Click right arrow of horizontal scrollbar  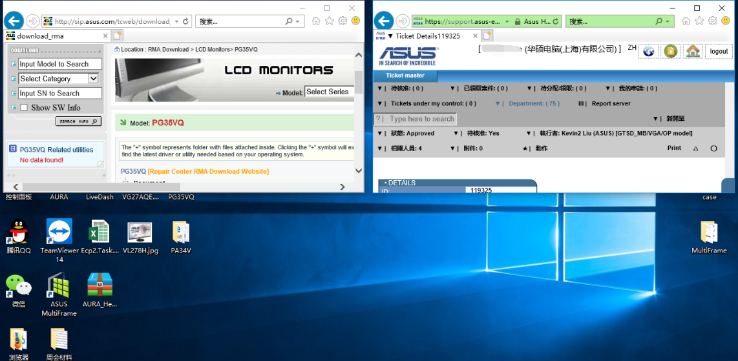point(344,187)
